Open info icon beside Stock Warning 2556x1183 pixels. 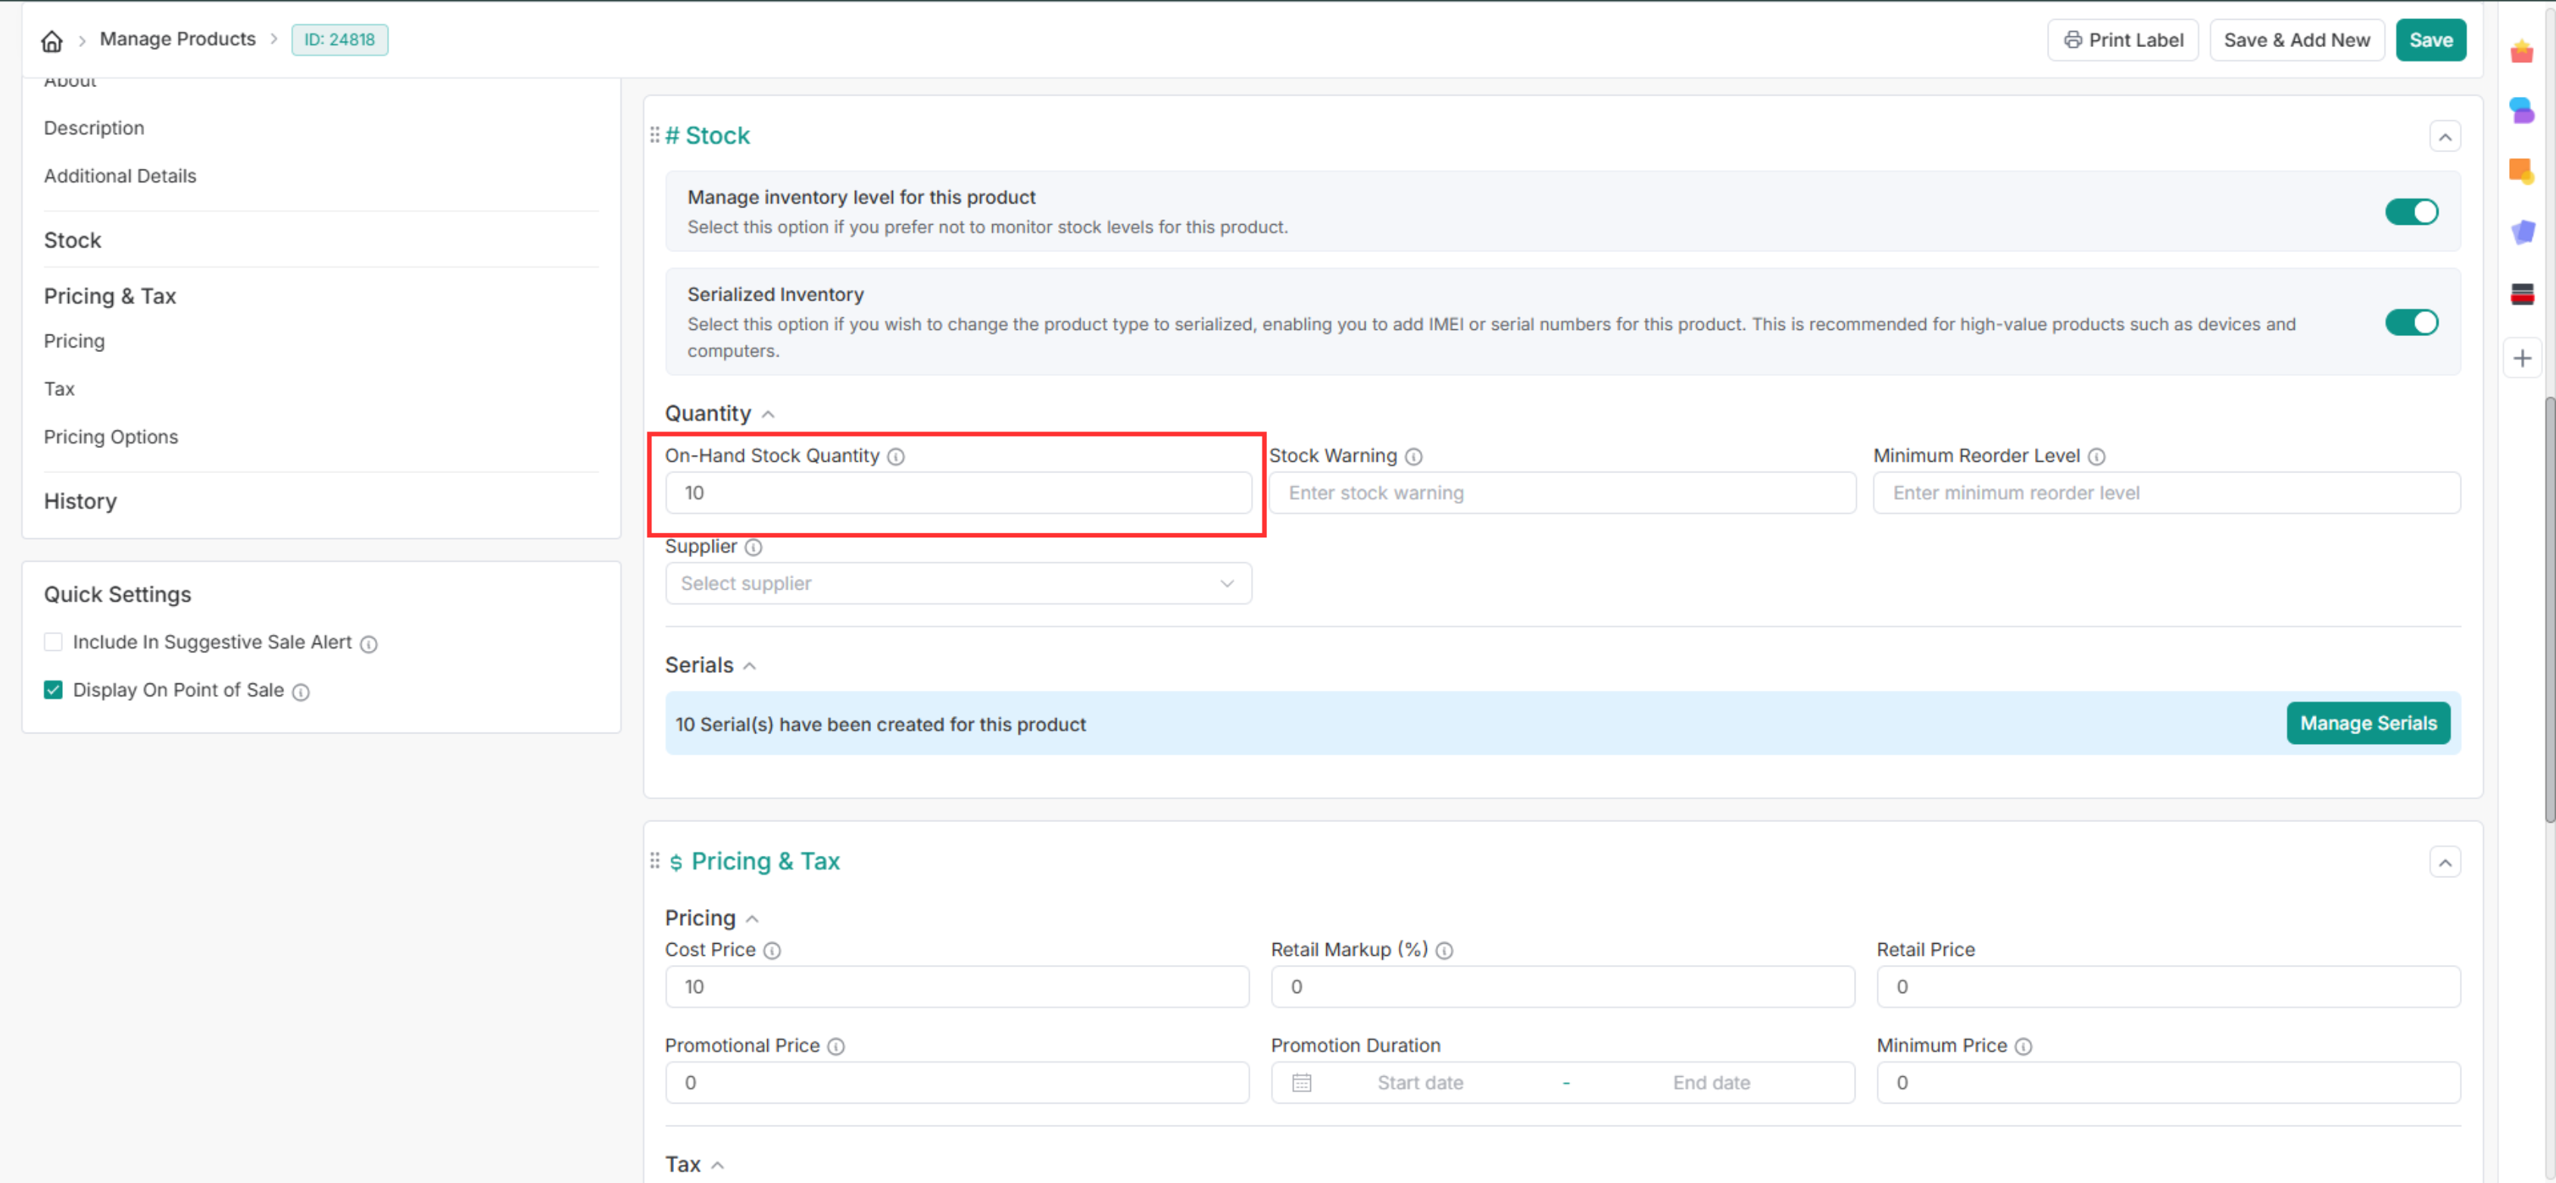coord(1414,456)
